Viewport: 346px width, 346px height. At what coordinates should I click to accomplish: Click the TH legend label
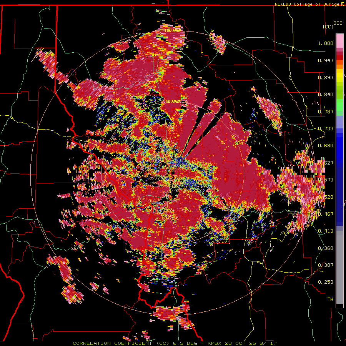(x=330, y=299)
